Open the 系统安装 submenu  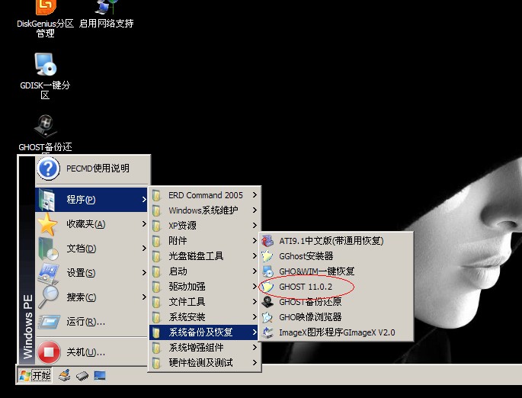point(204,317)
